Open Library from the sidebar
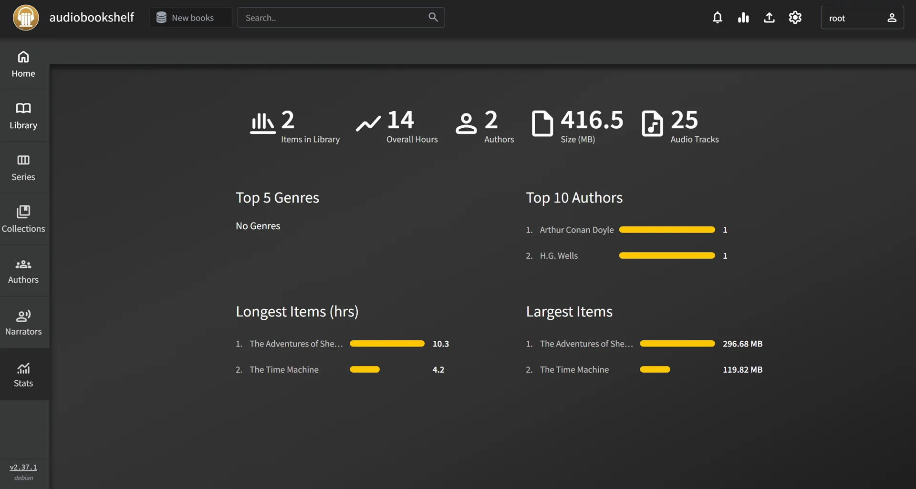Image resolution: width=916 pixels, height=489 pixels. [23, 115]
